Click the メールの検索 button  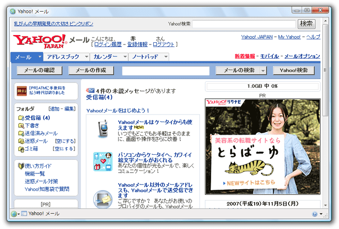pyautogui.click(x=238, y=70)
